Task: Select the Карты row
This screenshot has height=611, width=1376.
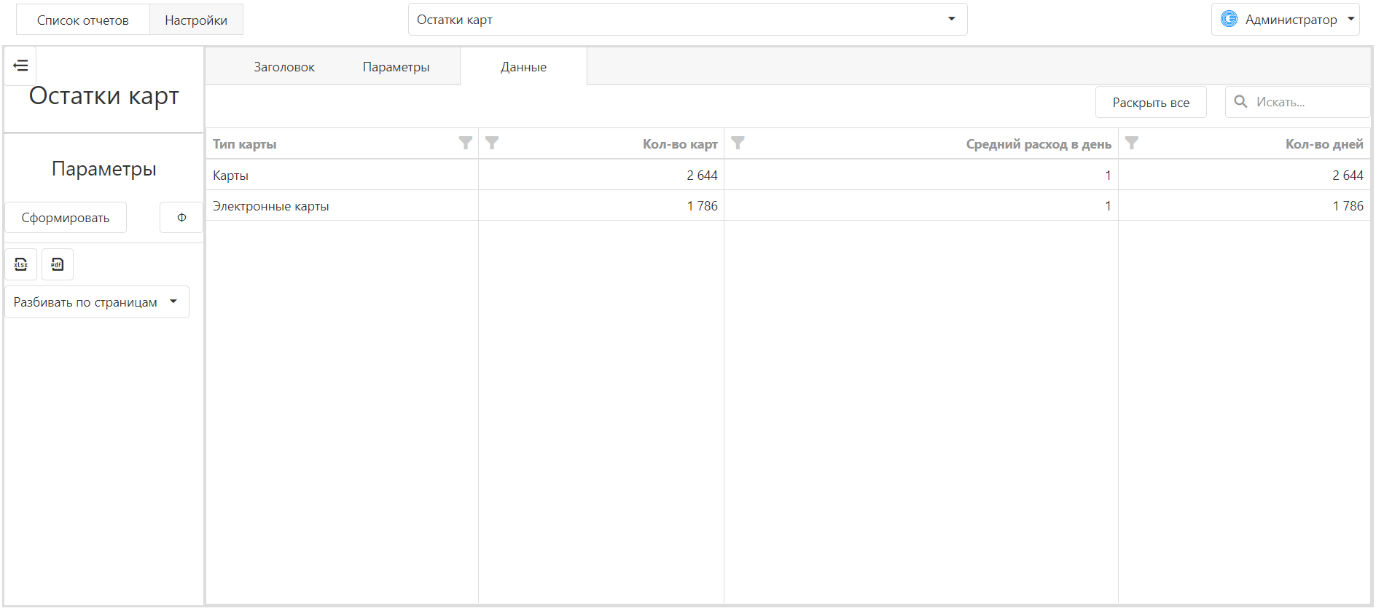Action: [x=788, y=175]
